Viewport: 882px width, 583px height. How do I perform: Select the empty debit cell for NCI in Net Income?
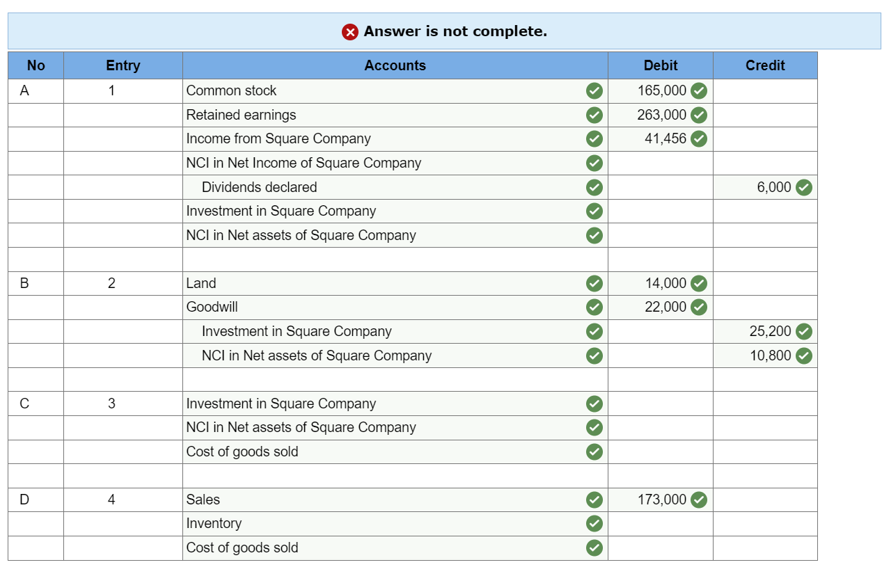pos(660,163)
